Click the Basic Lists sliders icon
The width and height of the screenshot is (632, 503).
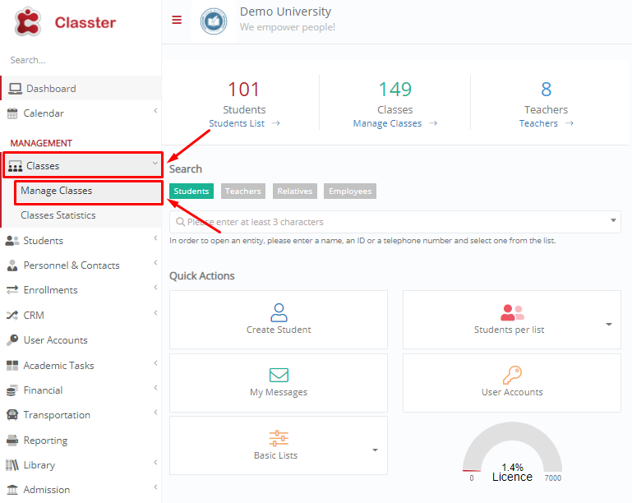pyautogui.click(x=279, y=438)
